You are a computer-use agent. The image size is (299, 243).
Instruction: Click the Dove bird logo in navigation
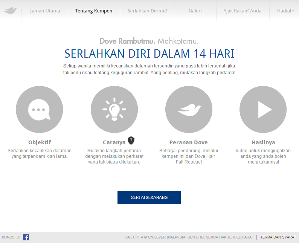tap(10, 11)
